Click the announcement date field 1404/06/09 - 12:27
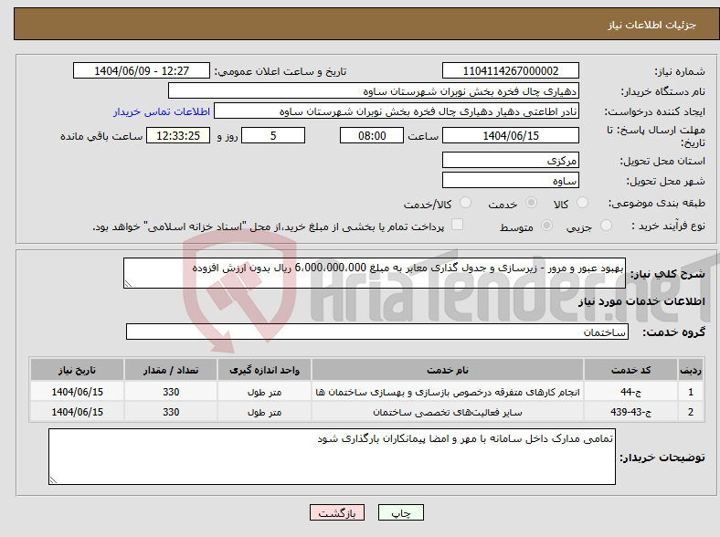 pyautogui.click(x=142, y=70)
